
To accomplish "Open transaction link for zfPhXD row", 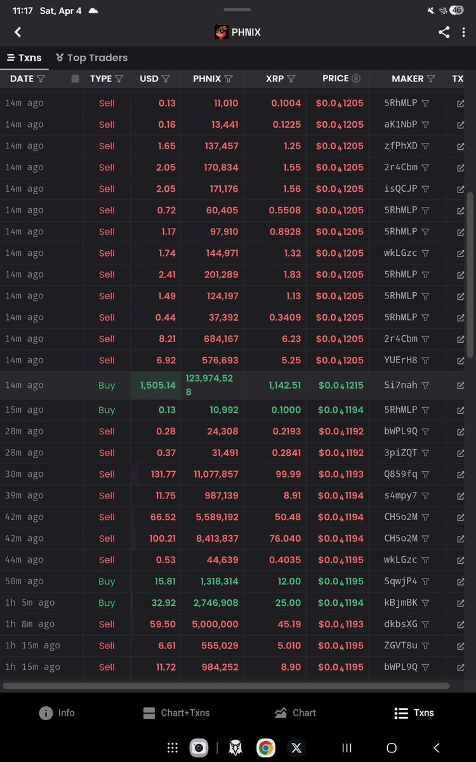I will pyautogui.click(x=460, y=146).
